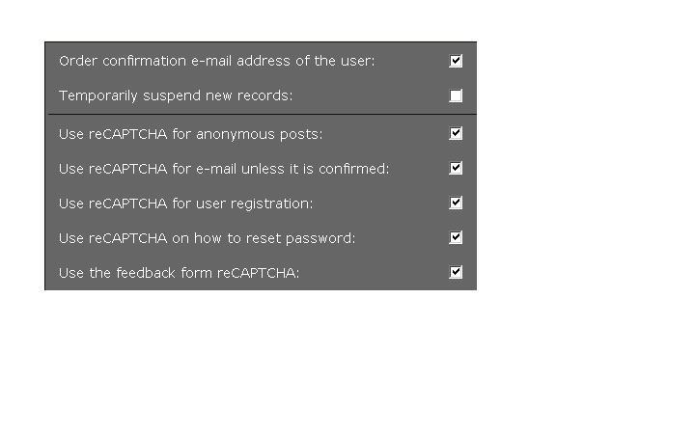695x434 pixels.
Task: Disable reCAPTCHA for anonymous posts
Action: coord(456,133)
